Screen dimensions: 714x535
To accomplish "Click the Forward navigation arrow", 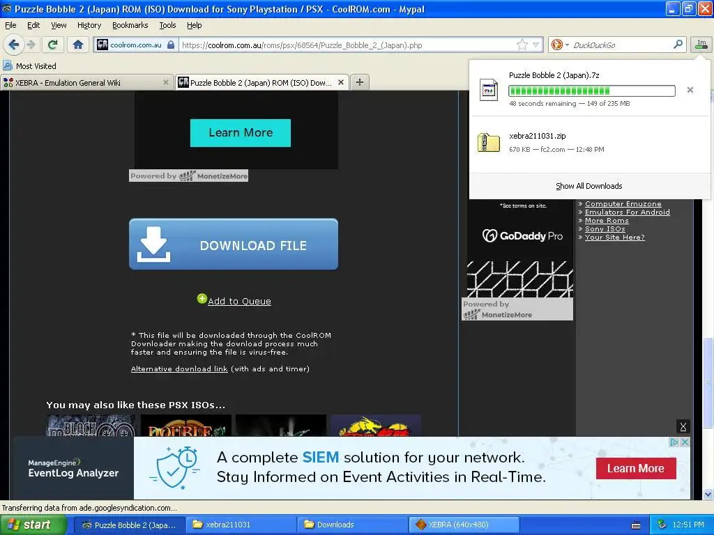I will pos(31,45).
